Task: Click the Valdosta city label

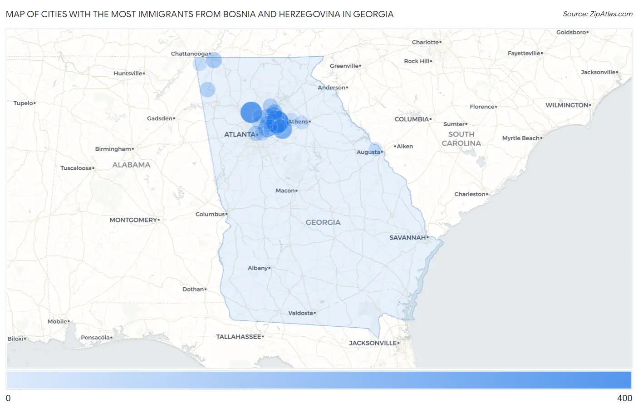Action: [300, 313]
